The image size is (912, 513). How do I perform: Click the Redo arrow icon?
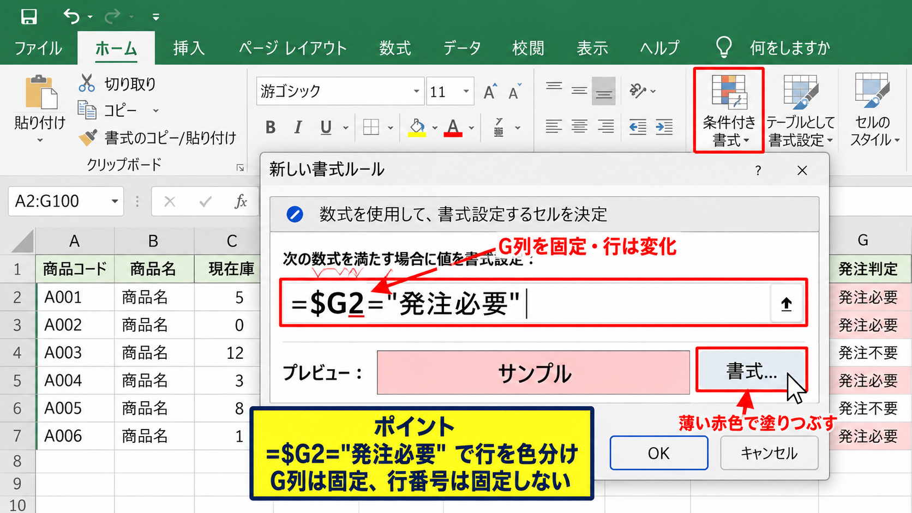click(x=113, y=17)
